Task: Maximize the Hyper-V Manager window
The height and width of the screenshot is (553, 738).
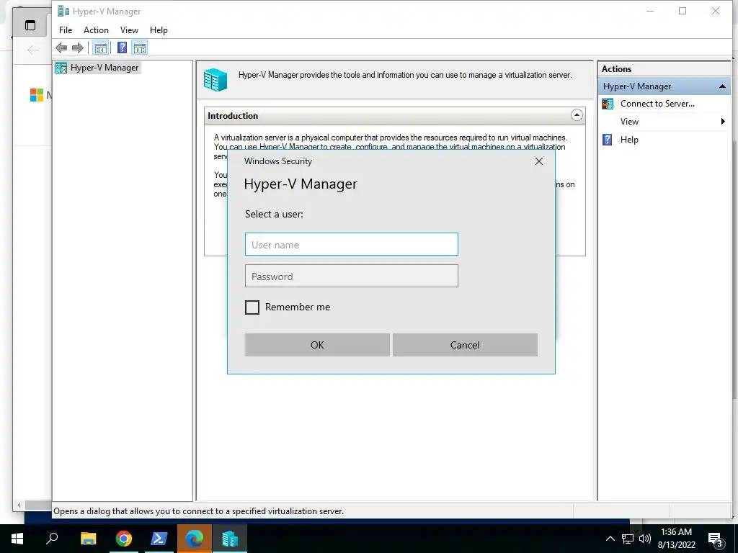Action: point(683,11)
